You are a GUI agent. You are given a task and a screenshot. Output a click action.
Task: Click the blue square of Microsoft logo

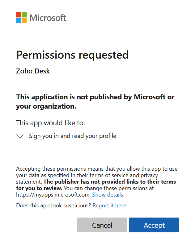coord(19,20)
